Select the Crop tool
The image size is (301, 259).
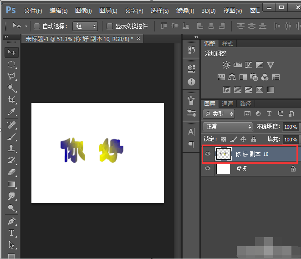click(11, 100)
